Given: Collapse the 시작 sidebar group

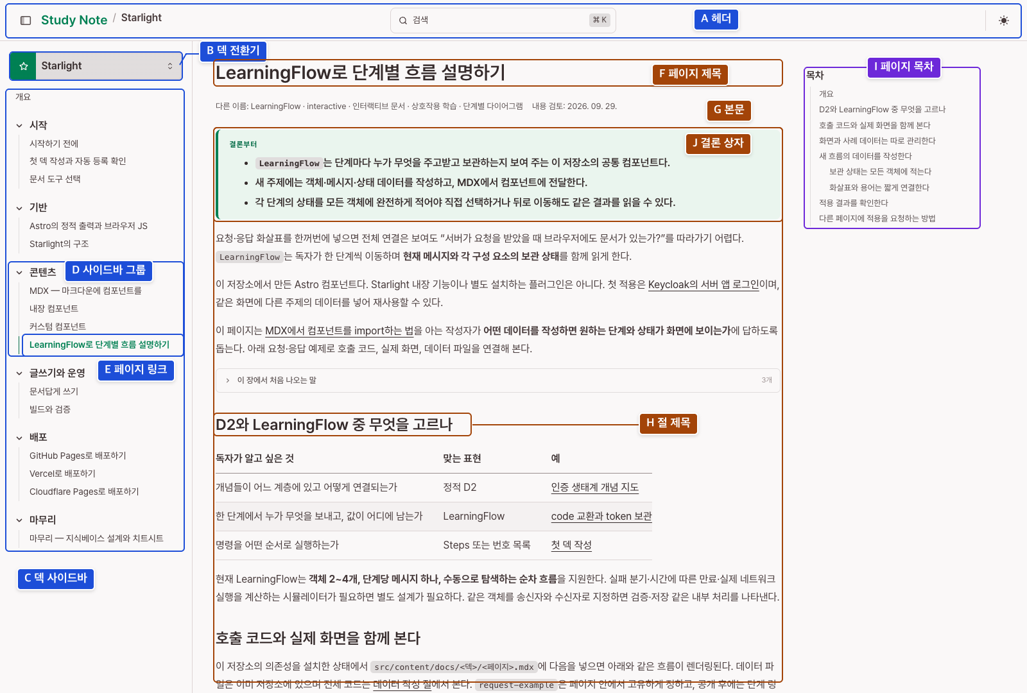Looking at the screenshot, I should pyautogui.click(x=19, y=126).
